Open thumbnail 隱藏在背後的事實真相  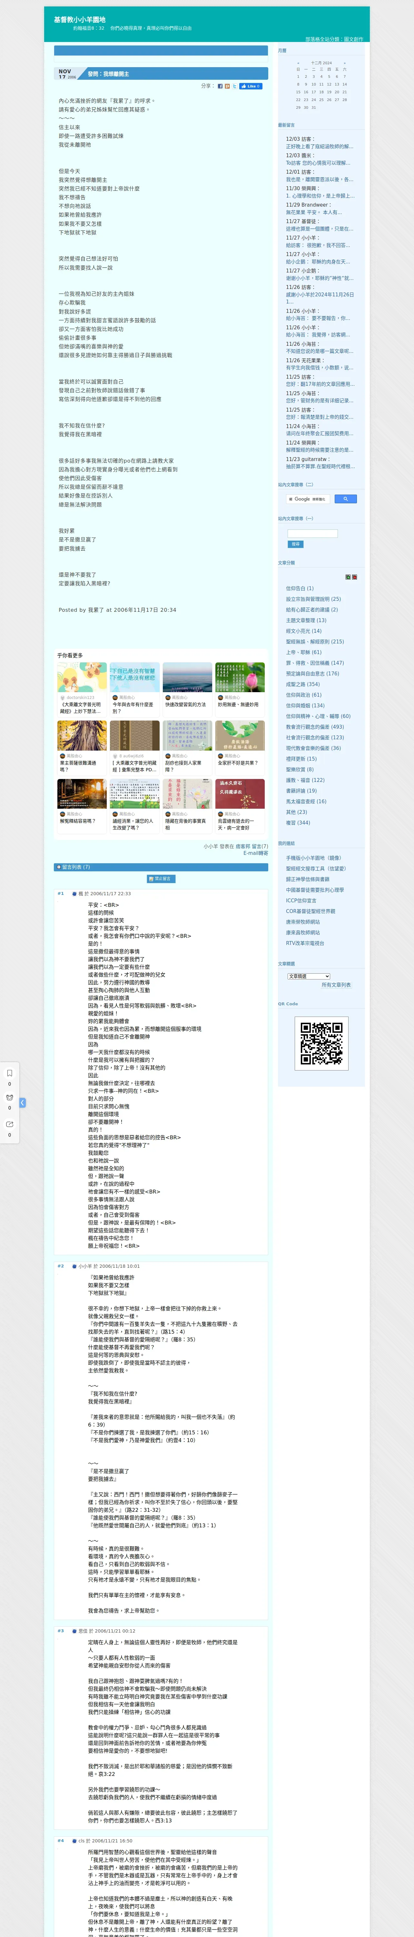pos(187,806)
